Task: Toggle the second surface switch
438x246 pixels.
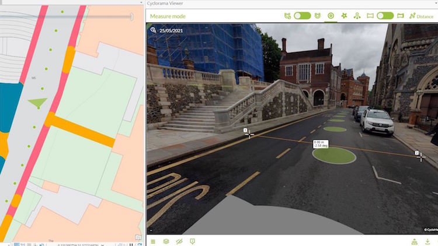Action: pyautogui.click(x=385, y=16)
